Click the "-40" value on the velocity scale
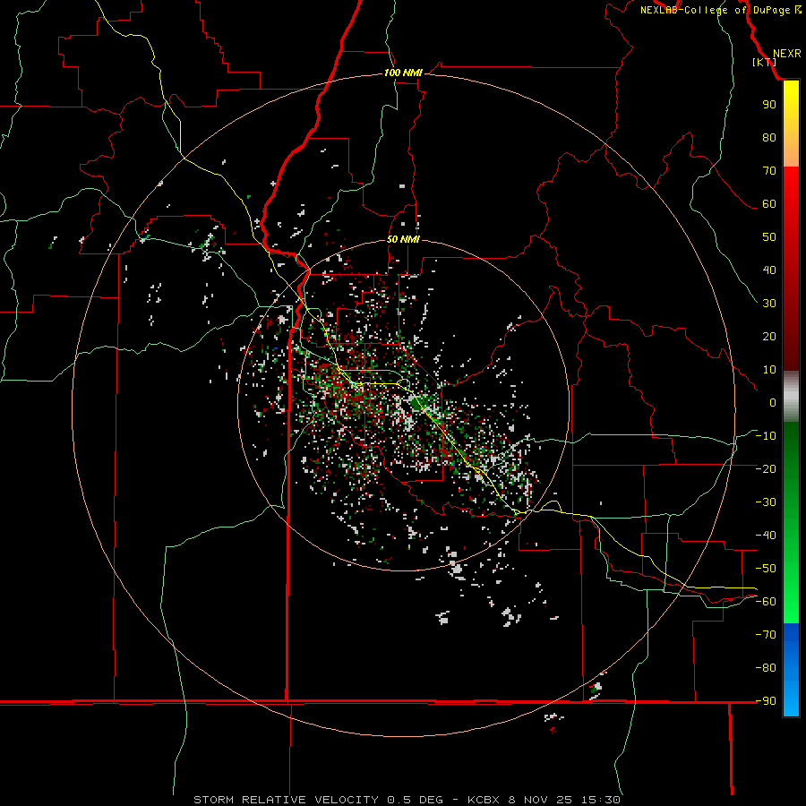Screen dimensions: 806x806 pos(766,536)
